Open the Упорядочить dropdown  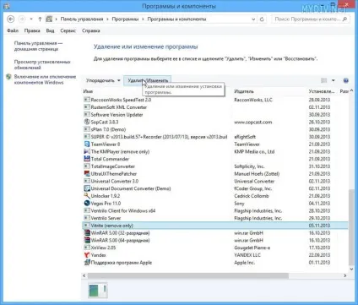point(103,80)
